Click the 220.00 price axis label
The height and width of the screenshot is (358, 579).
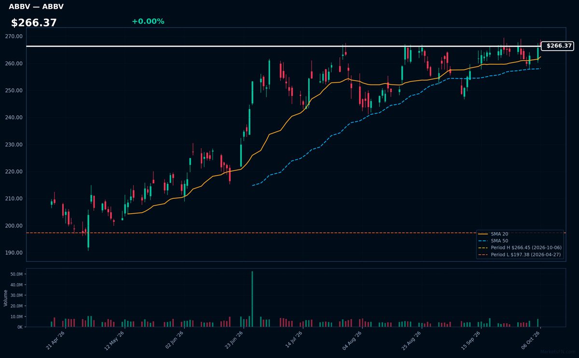(x=14, y=172)
